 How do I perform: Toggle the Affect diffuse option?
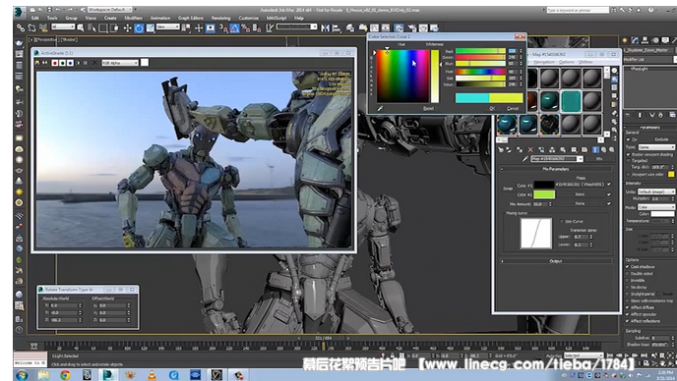(x=628, y=307)
